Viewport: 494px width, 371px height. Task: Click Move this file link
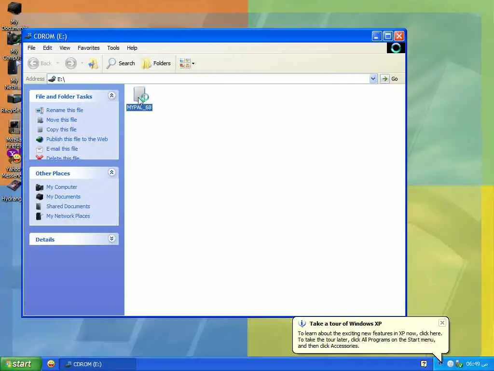(61, 120)
